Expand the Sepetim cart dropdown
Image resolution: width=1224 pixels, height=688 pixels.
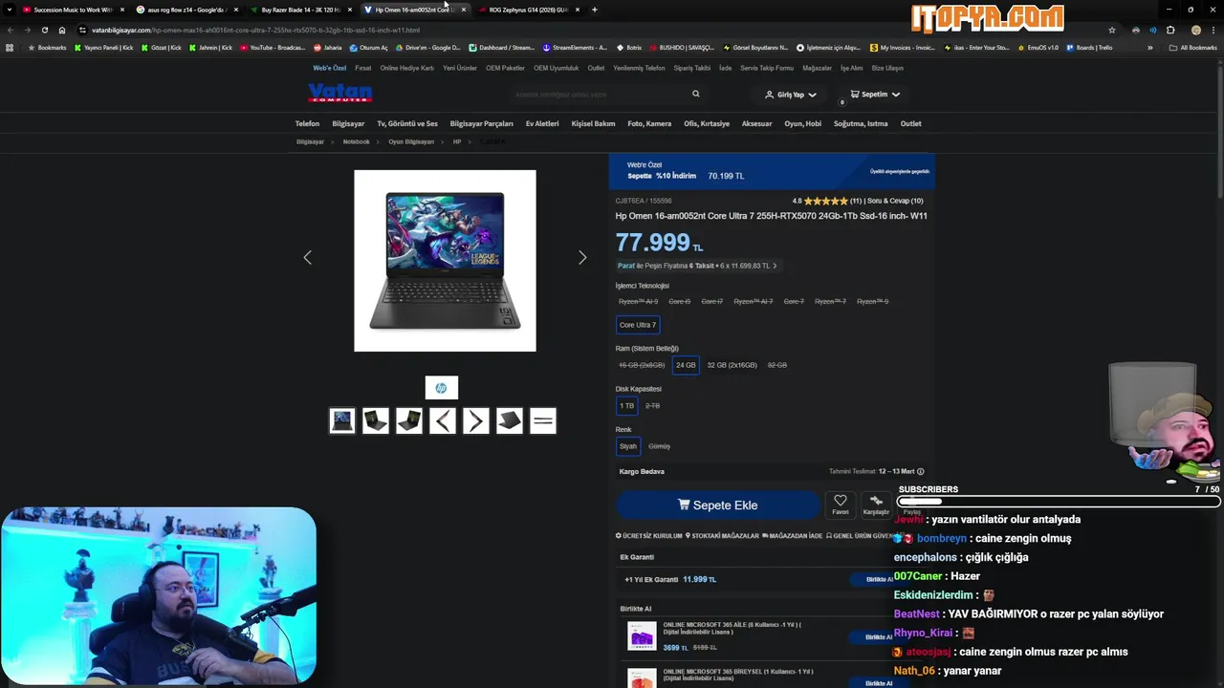tap(896, 95)
